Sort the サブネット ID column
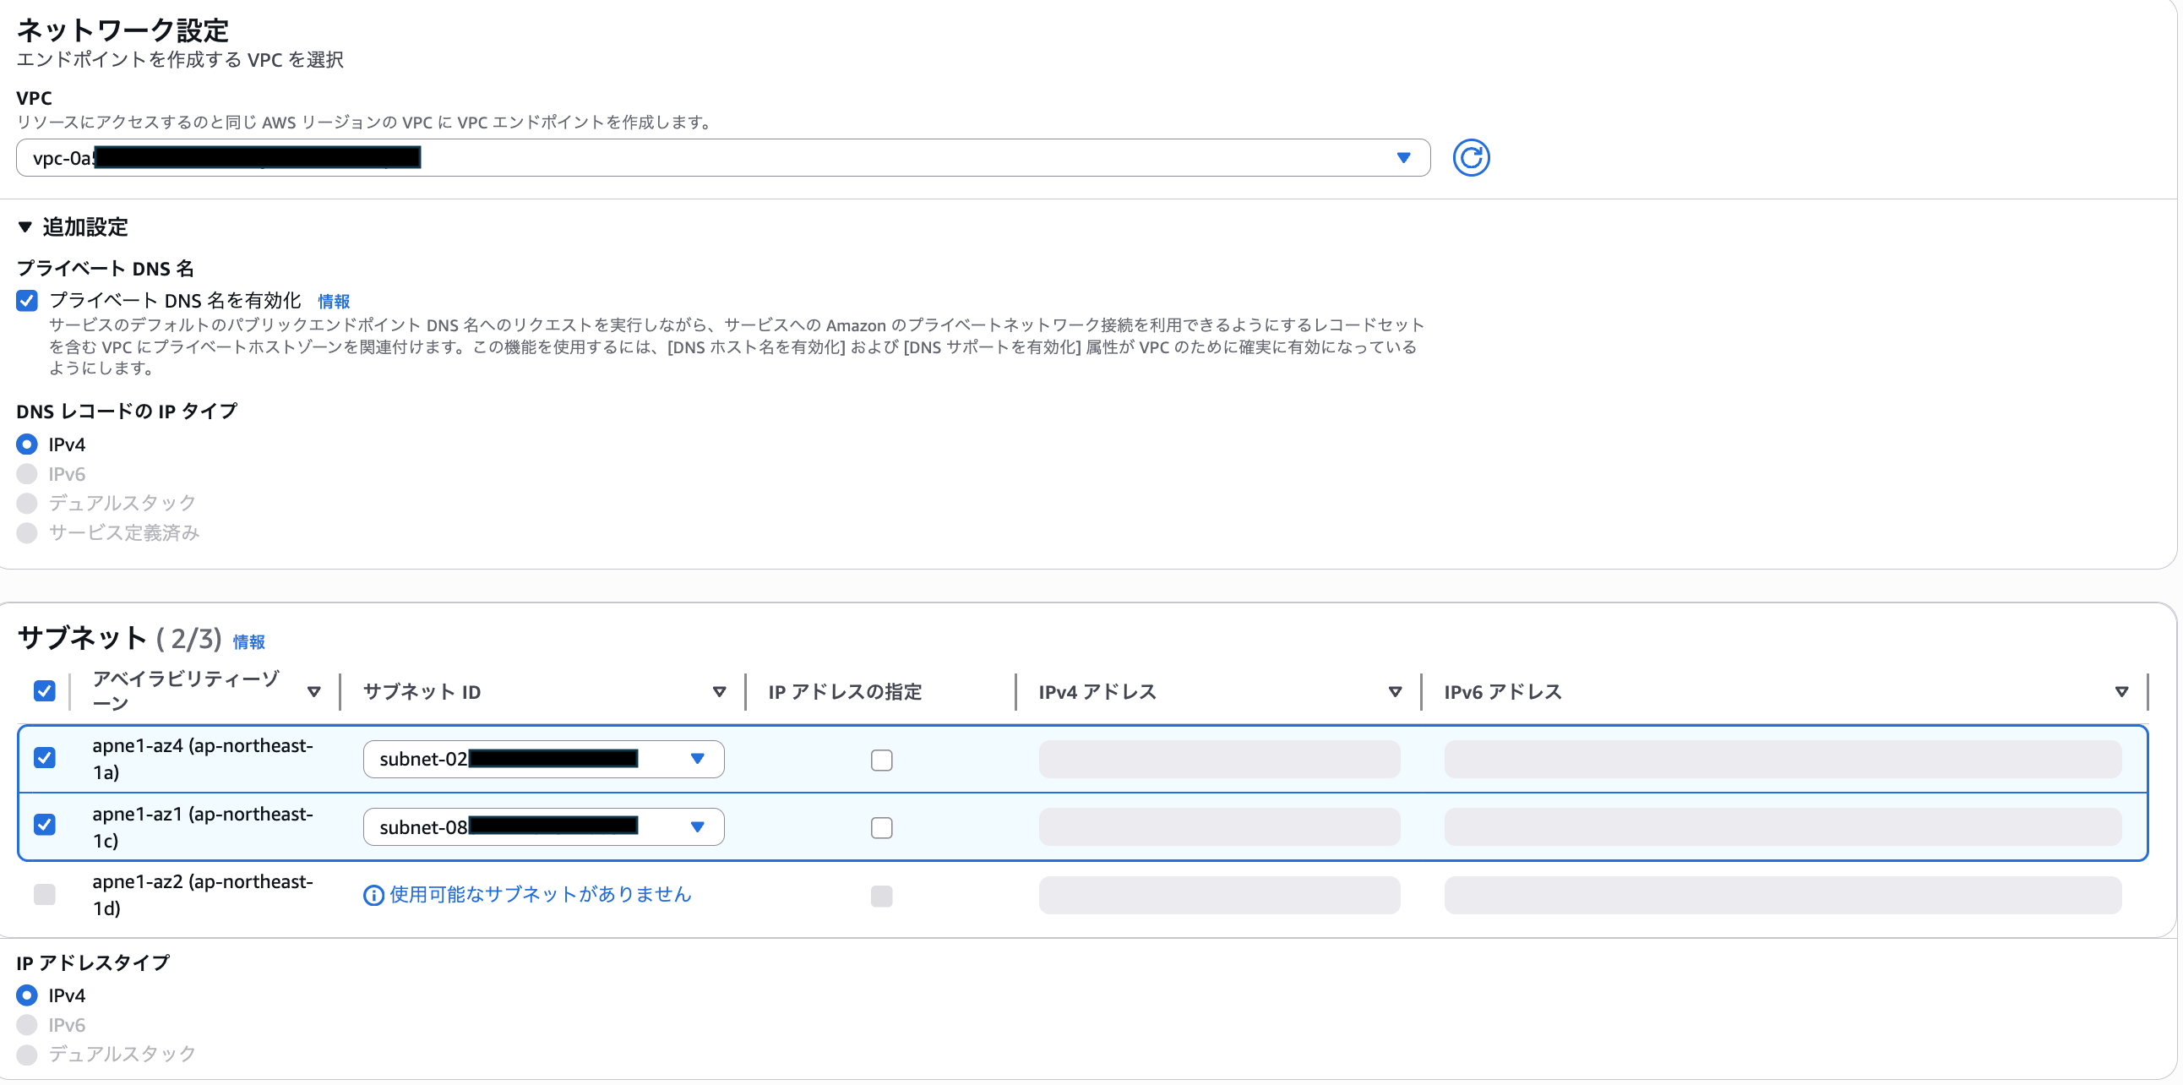Image resolution: width=2183 pixels, height=1085 pixels. (720, 692)
